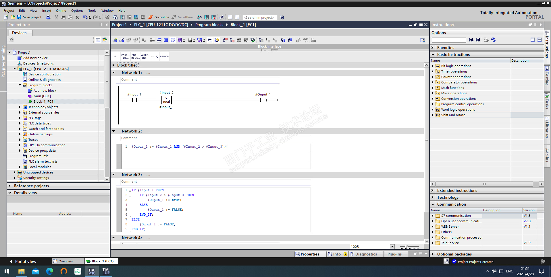Select Device configuration in project tree
This screenshot has width=551, height=277.
[44, 74]
